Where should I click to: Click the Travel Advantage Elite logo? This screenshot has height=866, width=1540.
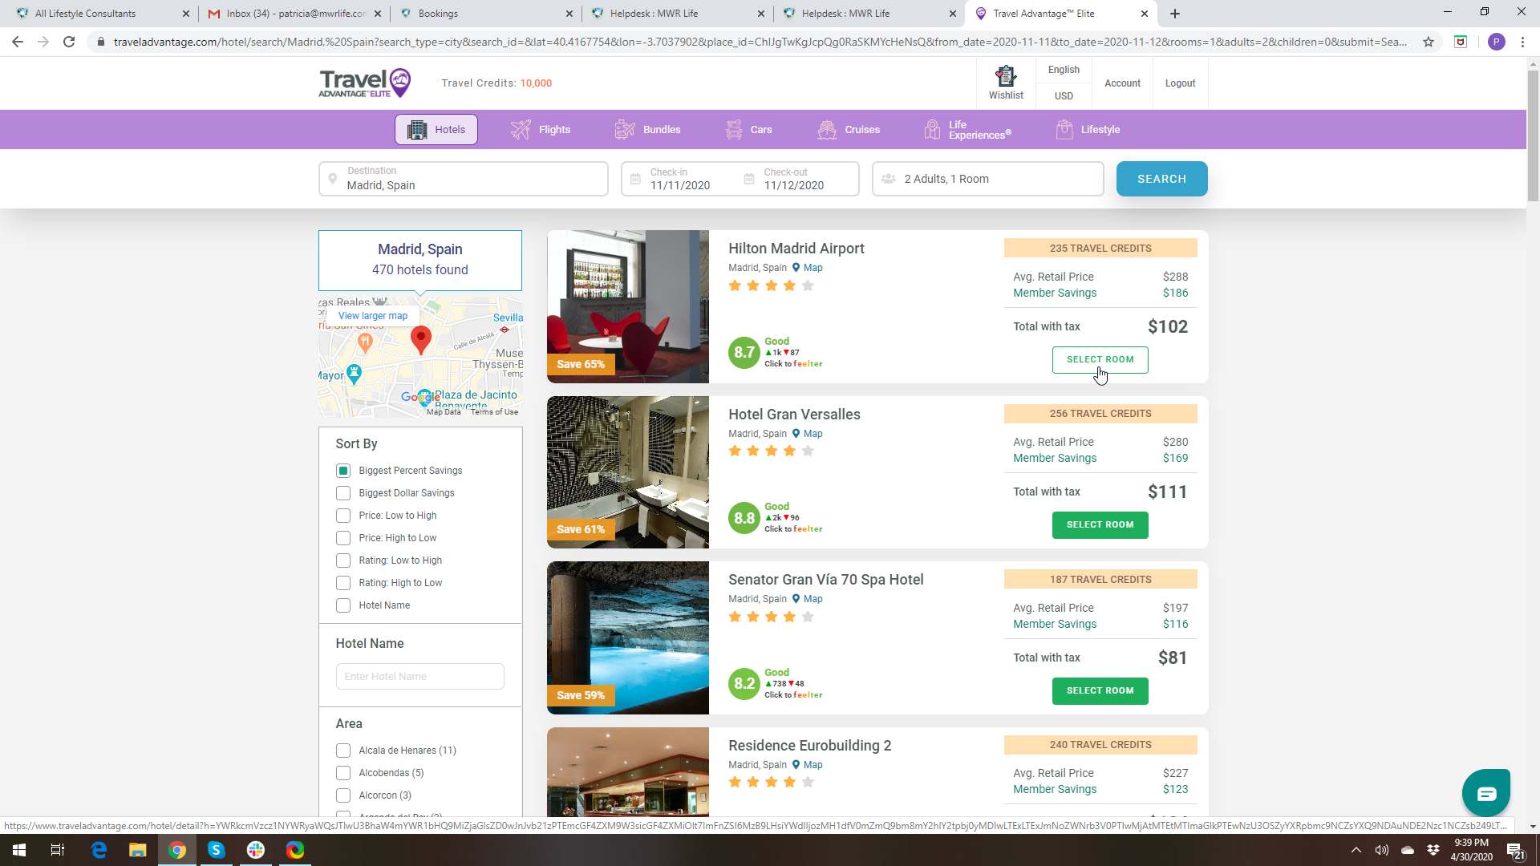(365, 83)
